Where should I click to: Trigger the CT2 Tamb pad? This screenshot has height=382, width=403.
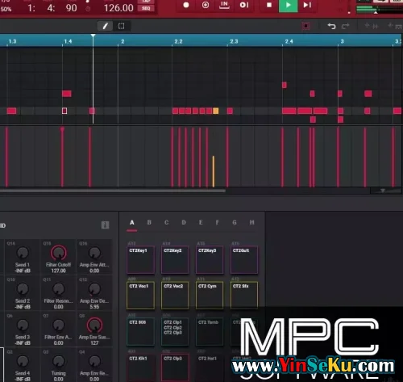pos(210,332)
